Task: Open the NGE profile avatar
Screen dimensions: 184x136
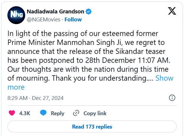Action: point(16,15)
